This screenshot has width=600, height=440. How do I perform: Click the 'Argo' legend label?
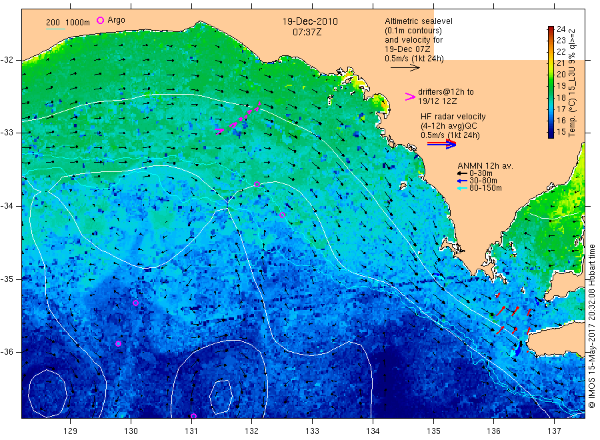tap(116, 20)
